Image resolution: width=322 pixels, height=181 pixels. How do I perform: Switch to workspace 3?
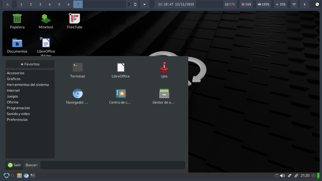tap(40, 5)
